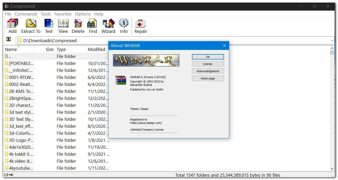The image size is (338, 180).
Task: Click the Home page button
Action: coord(208,78)
